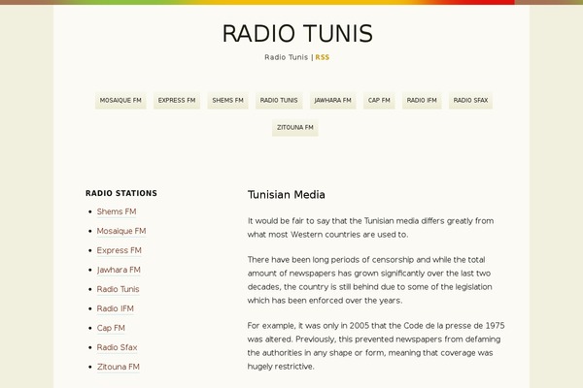The height and width of the screenshot is (388, 583).
Task: Open the Mosaique FM sidebar link
Action: click(121, 231)
